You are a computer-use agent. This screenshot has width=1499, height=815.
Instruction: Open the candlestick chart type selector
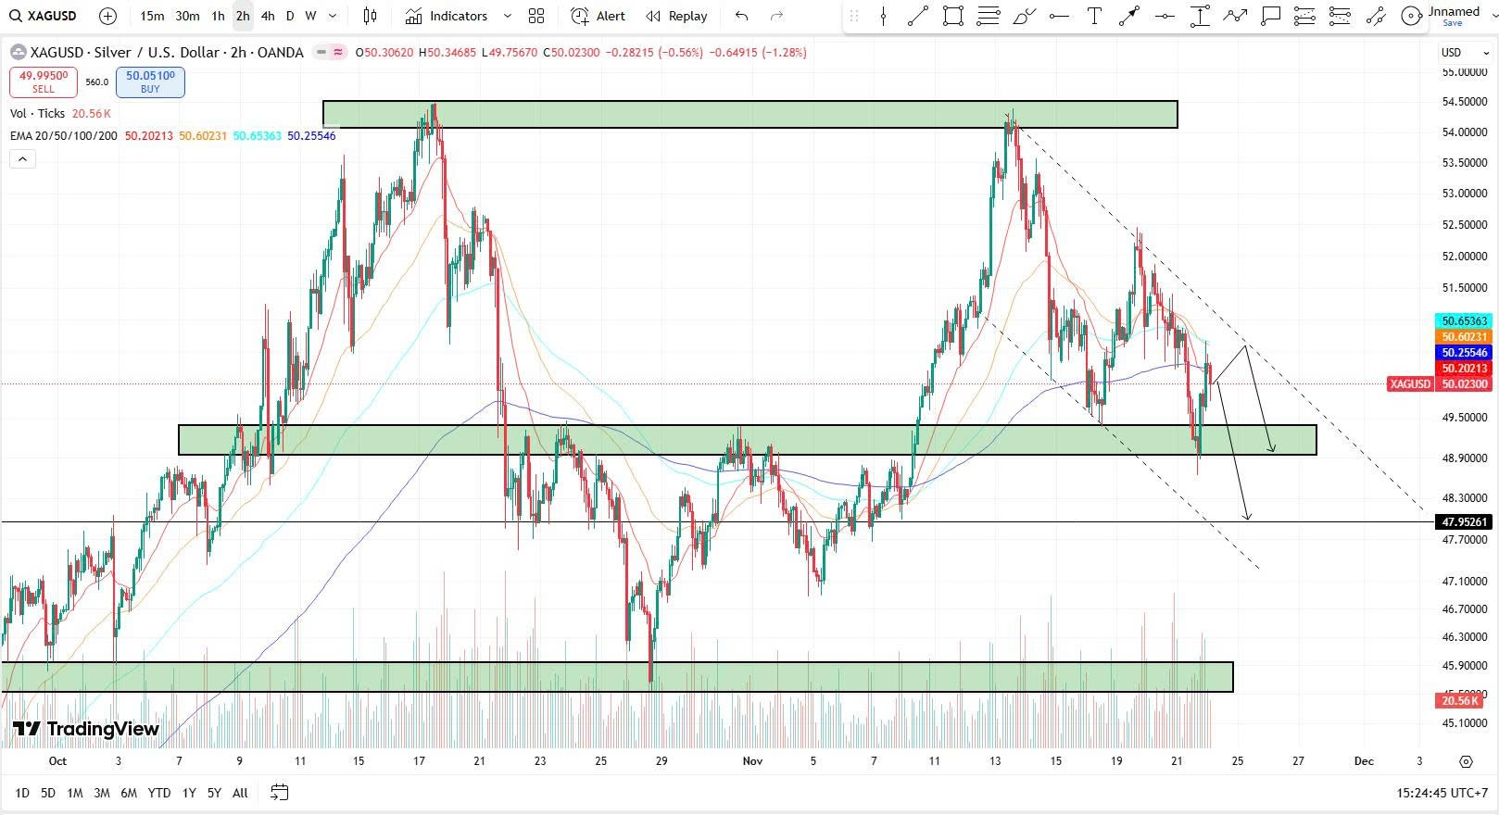click(370, 16)
